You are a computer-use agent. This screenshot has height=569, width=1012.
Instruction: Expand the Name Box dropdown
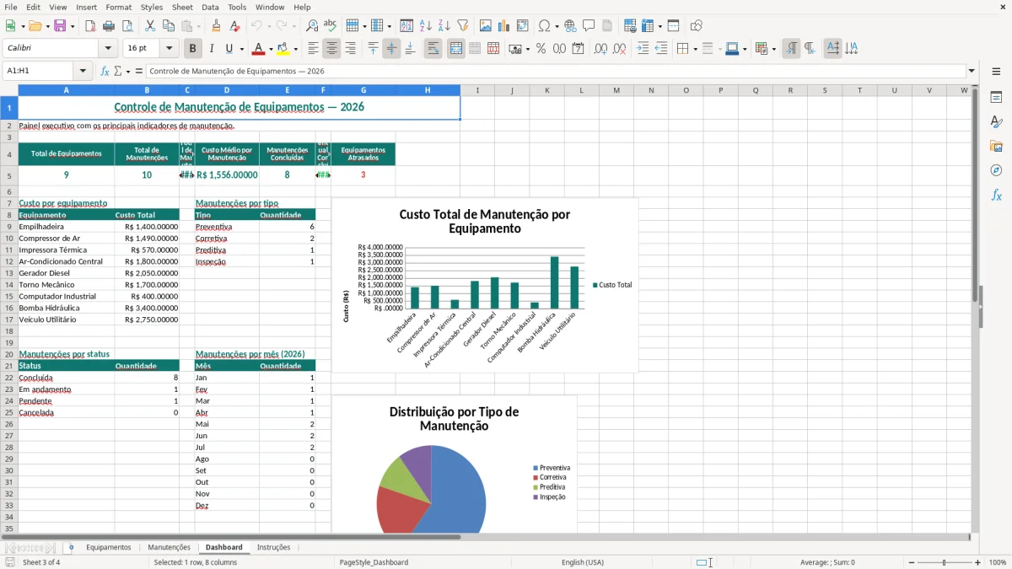tap(83, 72)
